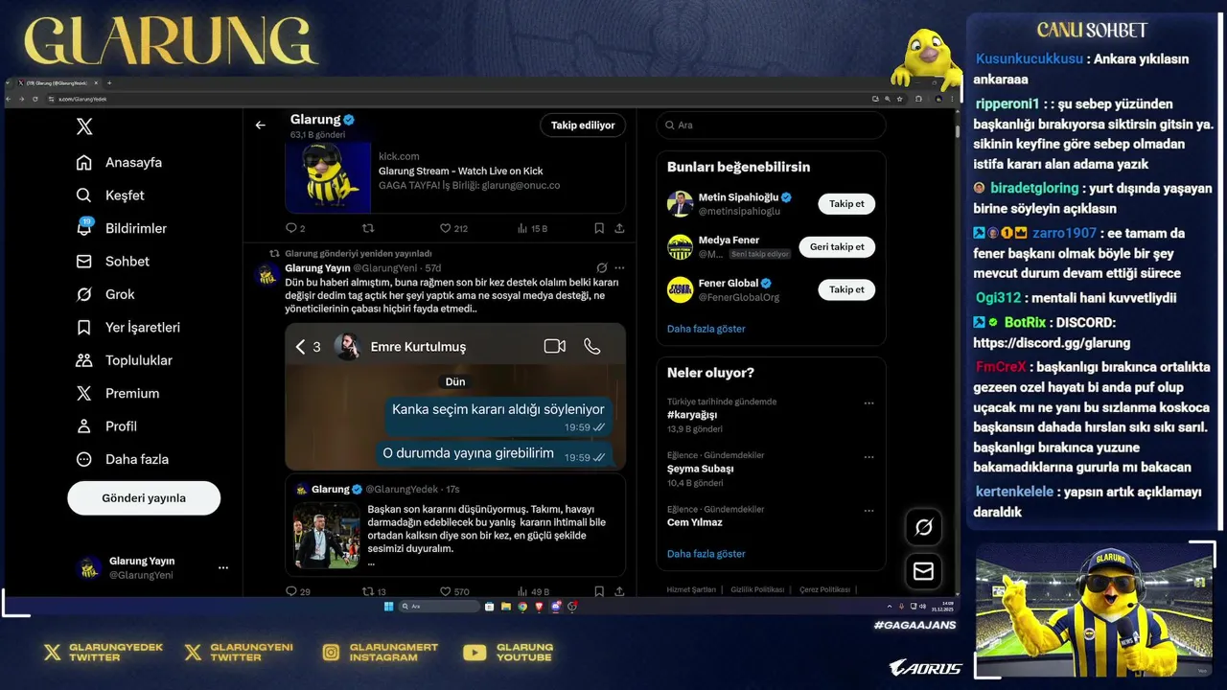Image resolution: width=1227 pixels, height=690 pixels.
Task: Open the quoted Glarung post thumbnail image
Action: (327, 536)
